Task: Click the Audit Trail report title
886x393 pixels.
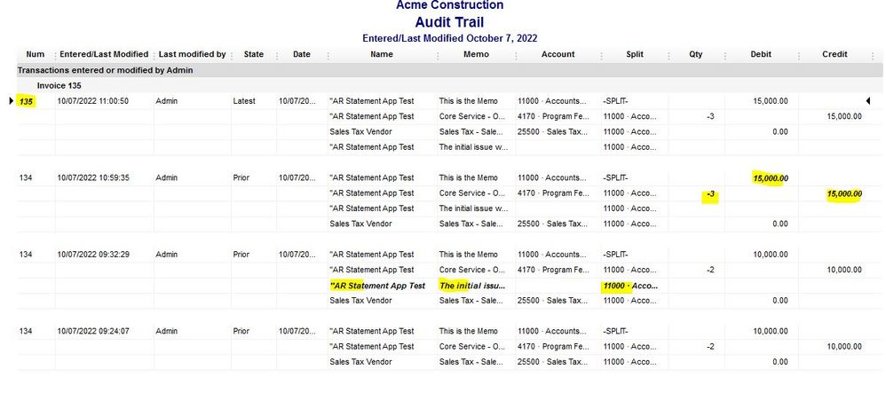Action: click(x=449, y=22)
